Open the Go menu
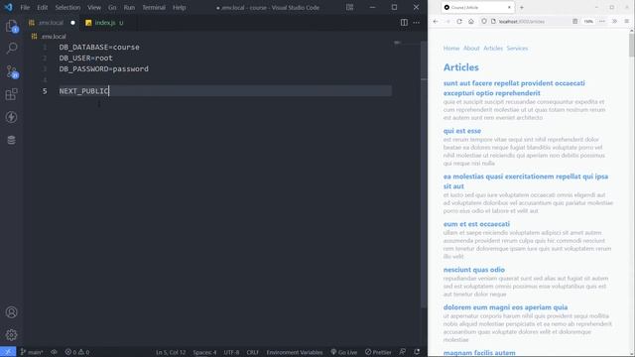 pyautogui.click(x=112, y=7)
